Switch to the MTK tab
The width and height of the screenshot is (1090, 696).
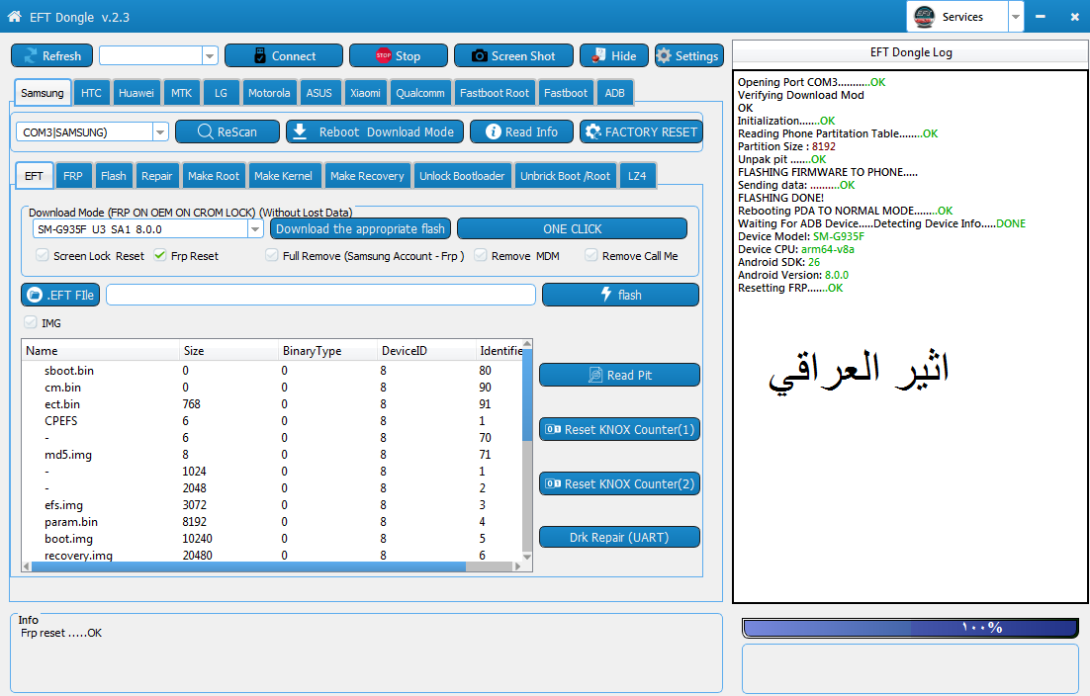pos(181,92)
